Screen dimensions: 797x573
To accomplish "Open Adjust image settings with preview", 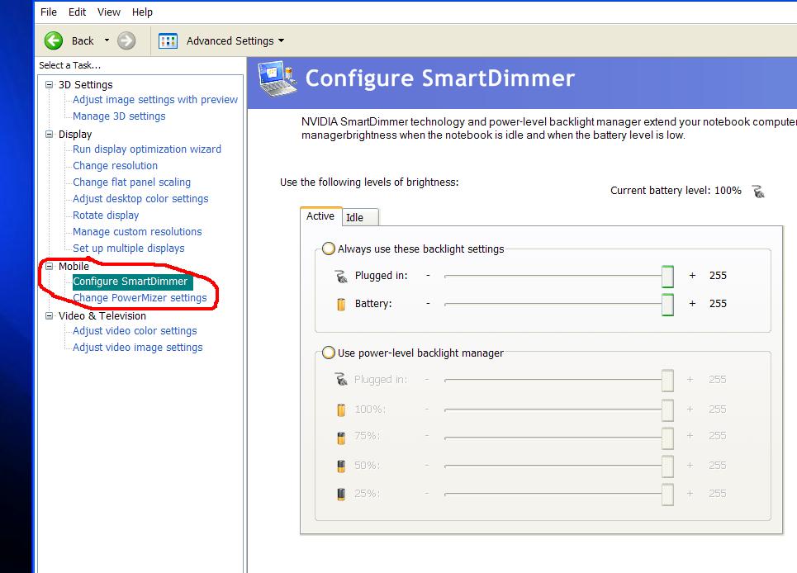I will (155, 100).
